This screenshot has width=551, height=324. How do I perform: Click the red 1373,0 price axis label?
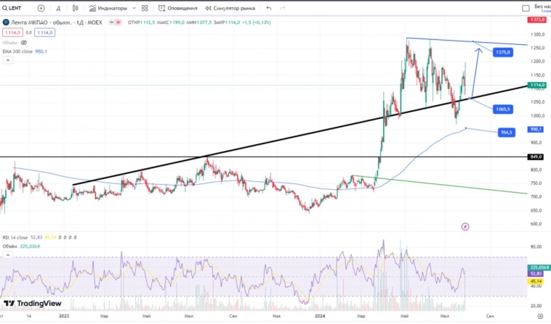click(x=536, y=20)
